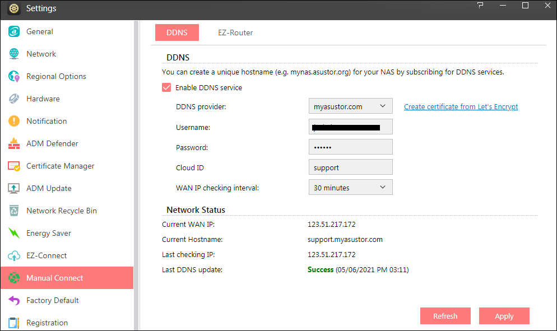Click the sidebar vertical scrollbar
The height and width of the screenshot is (331, 557).
click(136, 175)
